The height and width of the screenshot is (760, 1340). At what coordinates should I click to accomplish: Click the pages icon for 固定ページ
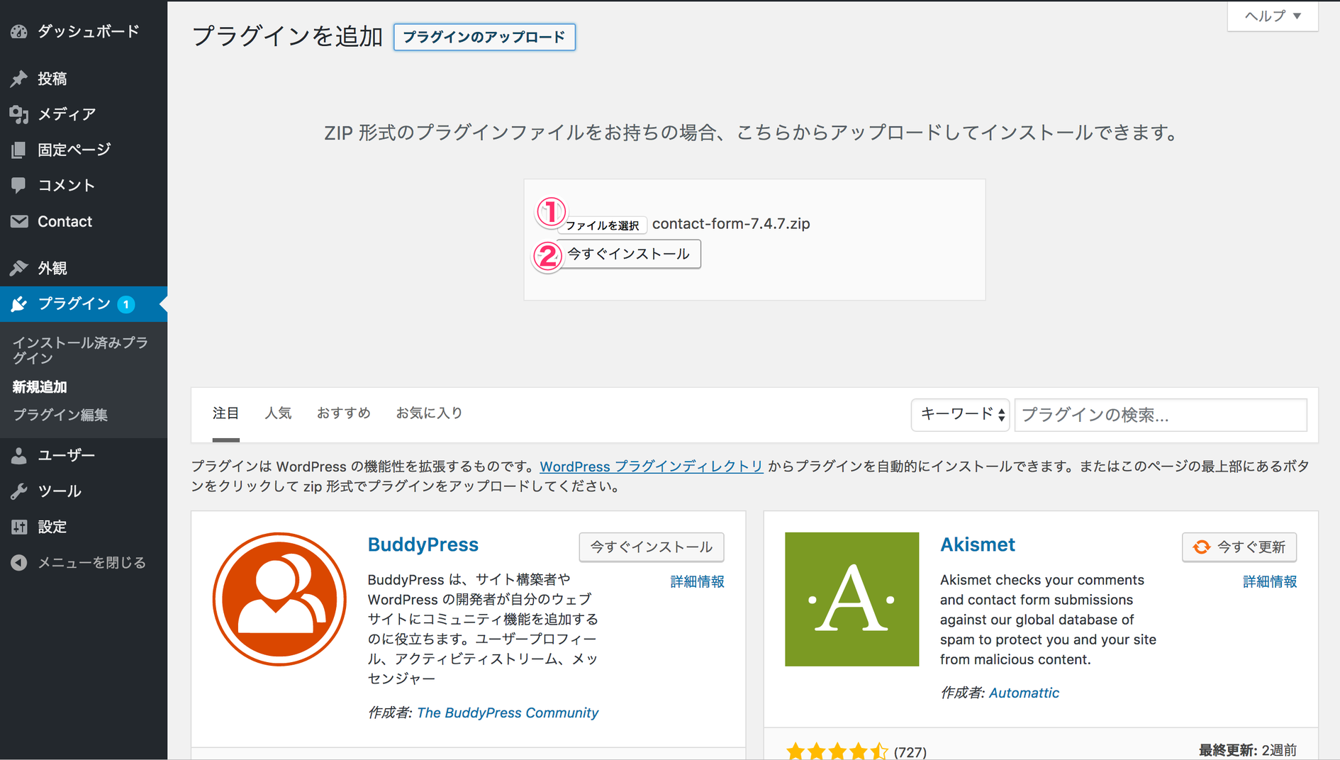click(x=19, y=150)
